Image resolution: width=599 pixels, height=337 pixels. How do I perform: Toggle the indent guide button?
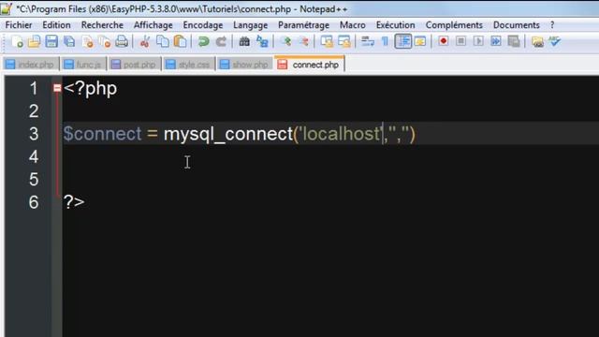[x=403, y=41]
